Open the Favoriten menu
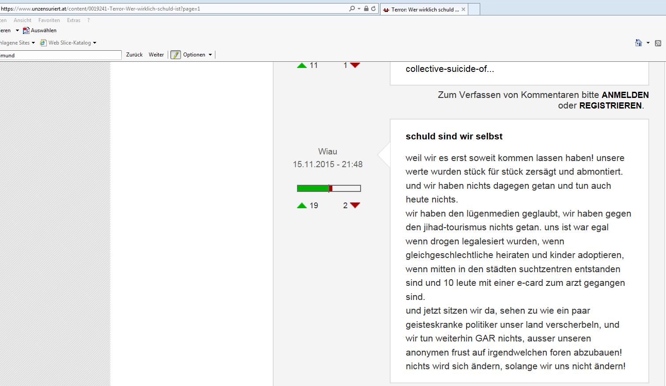Image resolution: width=666 pixels, height=386 pixels. pos(49,20)
